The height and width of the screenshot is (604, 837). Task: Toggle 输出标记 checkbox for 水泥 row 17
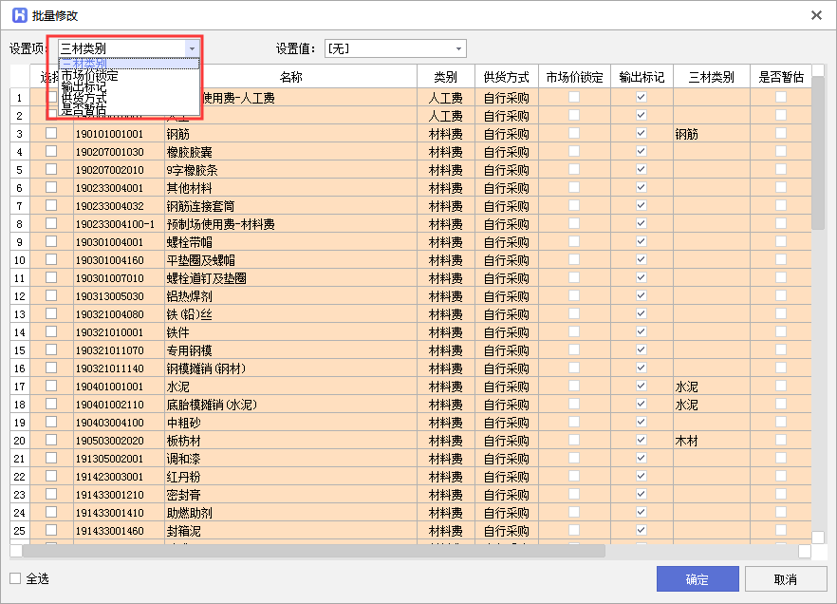641,387
